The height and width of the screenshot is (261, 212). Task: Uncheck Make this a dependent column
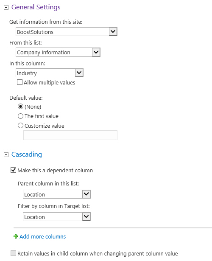coord(13,170)
